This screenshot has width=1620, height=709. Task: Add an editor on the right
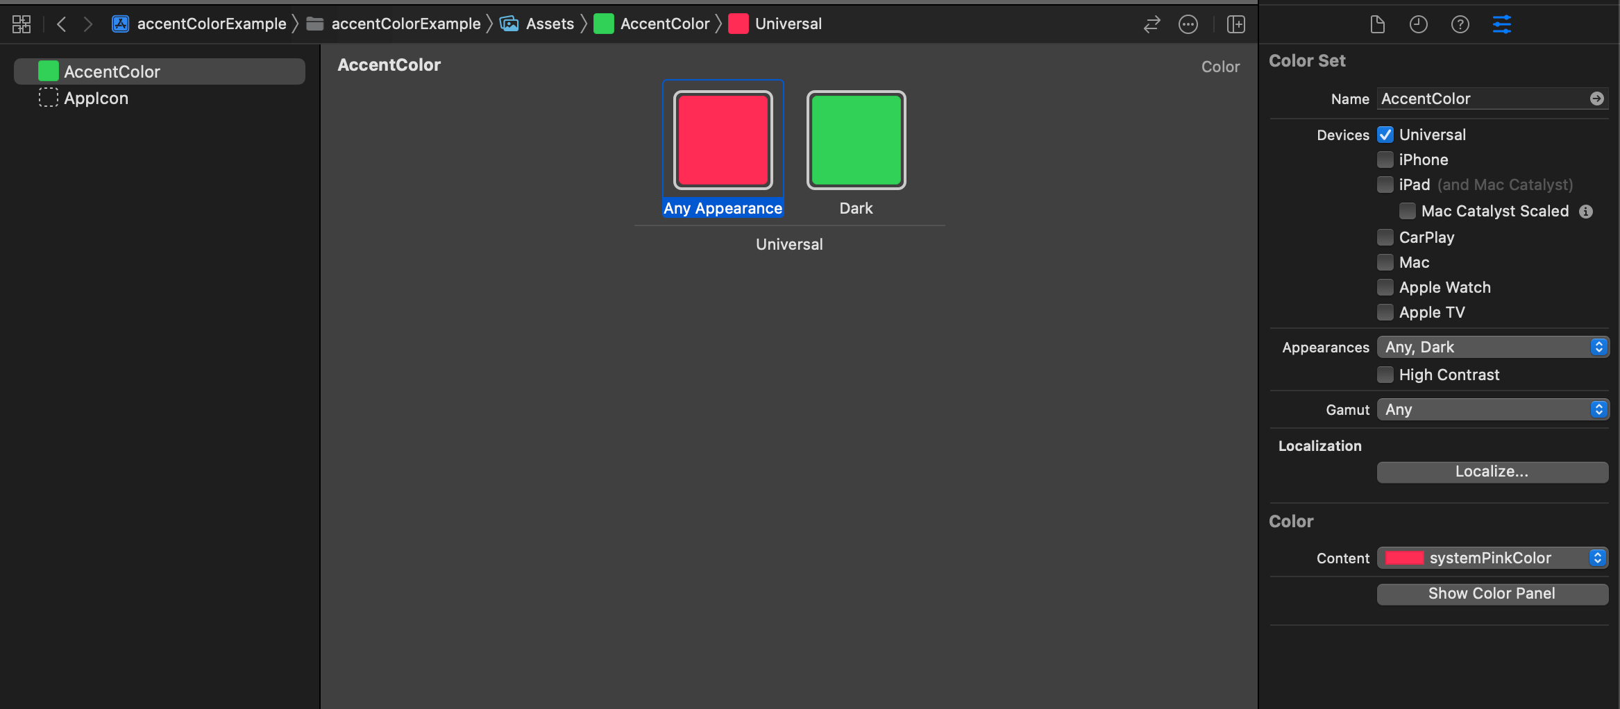tap(1236, 24)
